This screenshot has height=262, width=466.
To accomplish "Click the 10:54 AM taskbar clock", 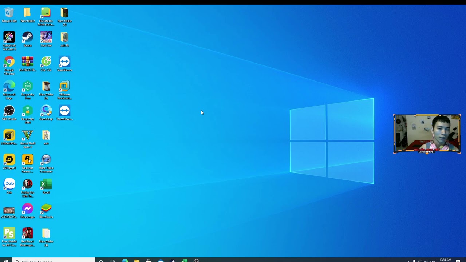I will 445,260.
